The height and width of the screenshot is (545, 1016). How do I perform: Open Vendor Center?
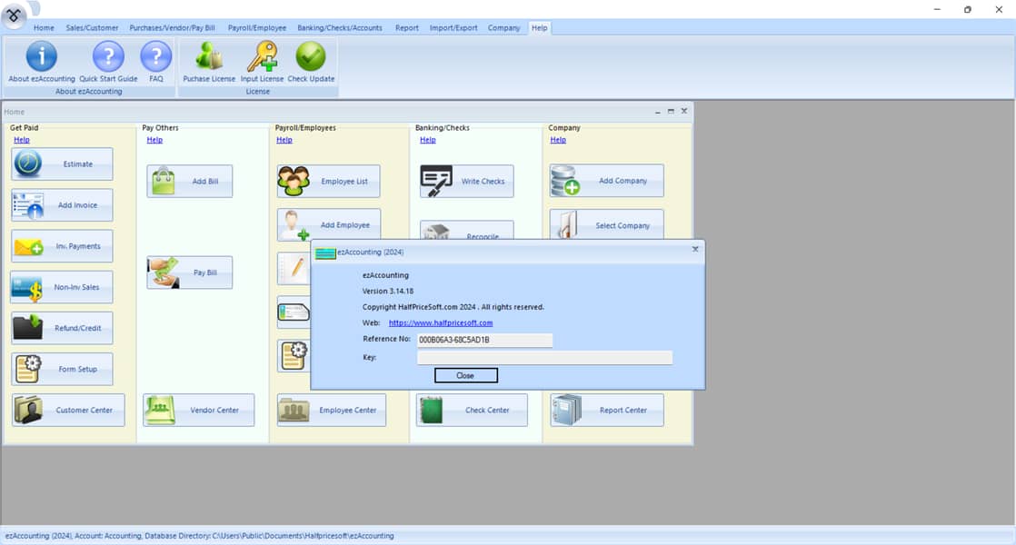click(198, 410)
